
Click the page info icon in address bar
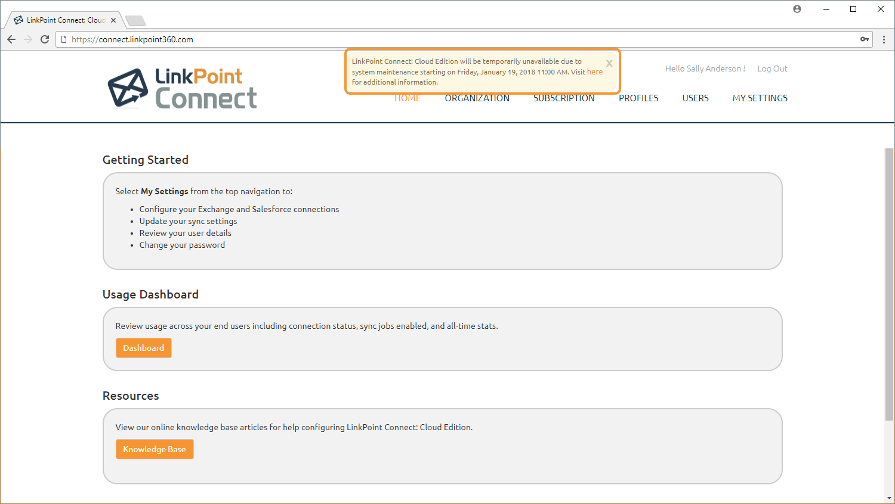64,39
